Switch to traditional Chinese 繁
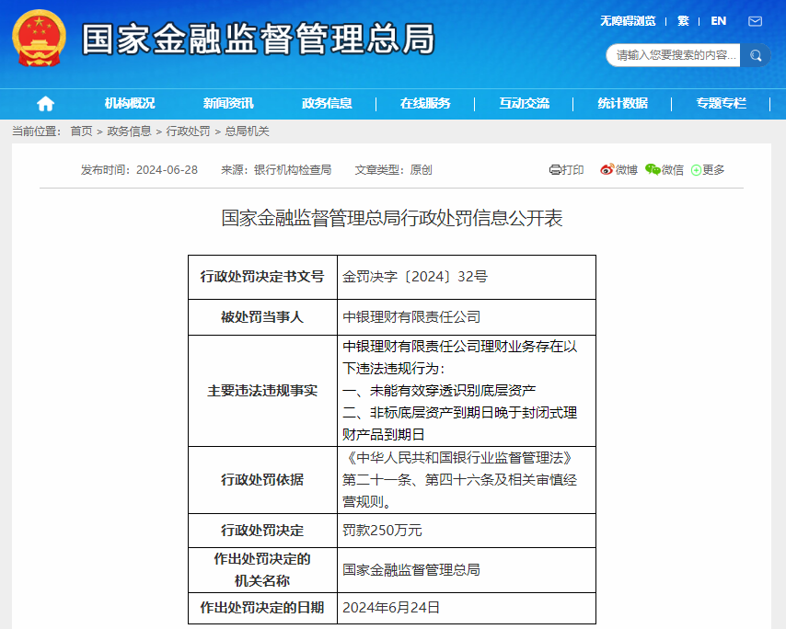The width and height of the screenshot is (786, 629). [683, 21]
